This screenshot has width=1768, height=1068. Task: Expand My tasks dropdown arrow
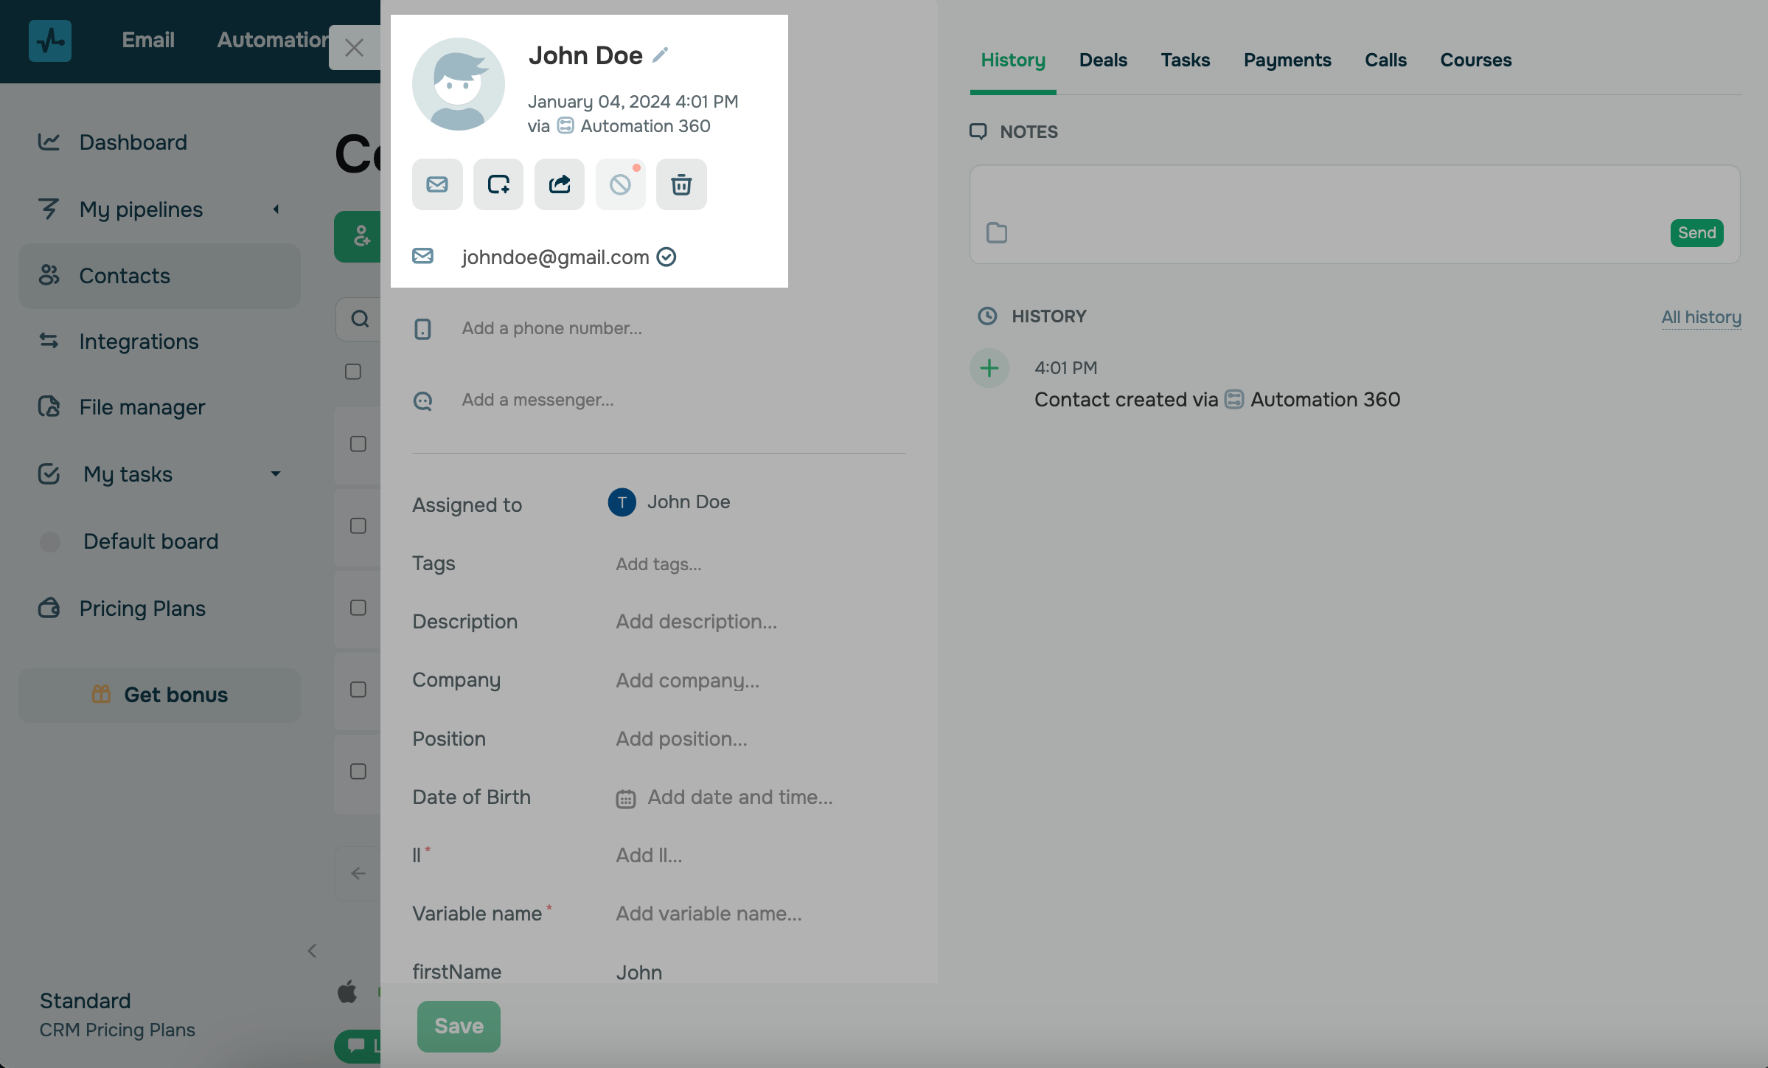(276, 474)
